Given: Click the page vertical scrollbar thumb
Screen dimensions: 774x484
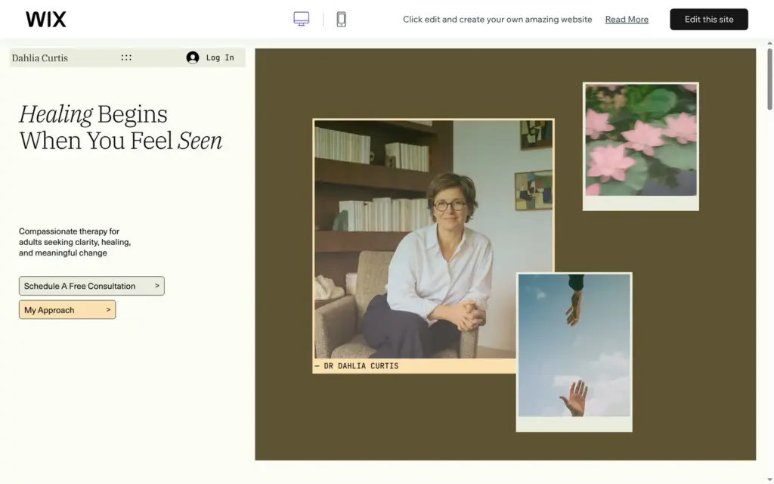Looking at the screenshot, I should tap(769, 79).
